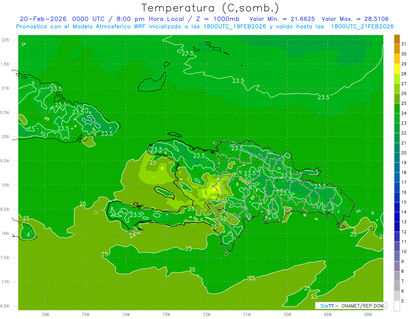The image size is (413, 319).
Task: Click the '69W' longitude axis label
Action: (328, 315)
